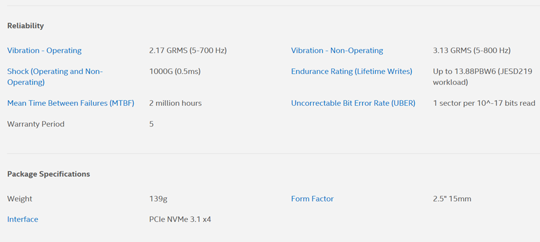Click the Form Factor link
The height and width of the screenshot is (242, 540).
(313, 199)
